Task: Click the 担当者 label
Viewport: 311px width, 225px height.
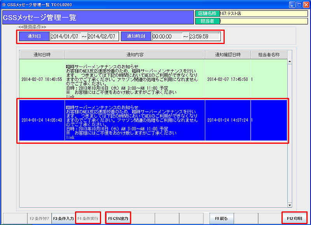Action: coord(208,21)
